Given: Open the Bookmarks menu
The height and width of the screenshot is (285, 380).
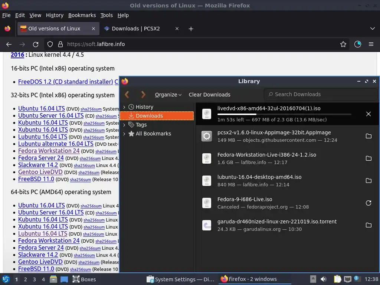Looking at the screenshot, I should coord(82,15).
